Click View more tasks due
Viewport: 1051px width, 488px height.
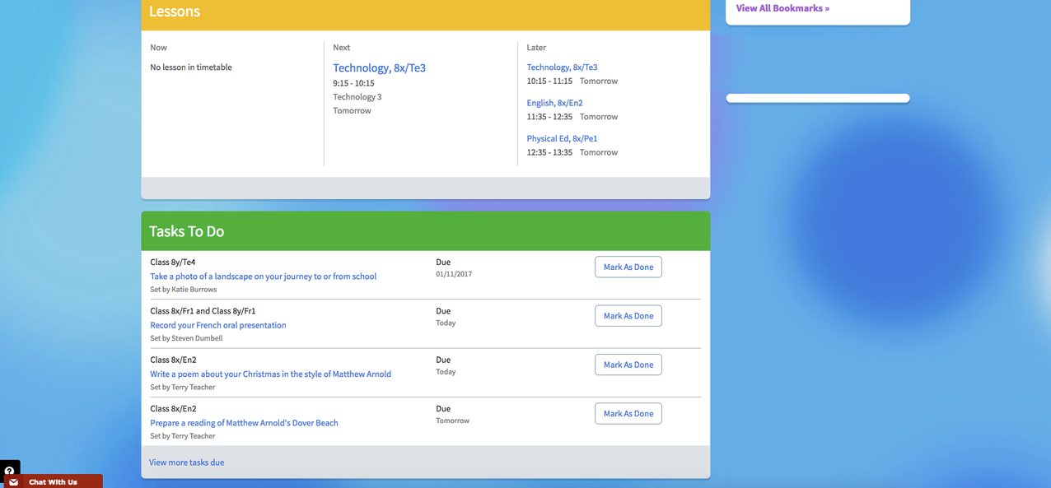tap(186, 462)
